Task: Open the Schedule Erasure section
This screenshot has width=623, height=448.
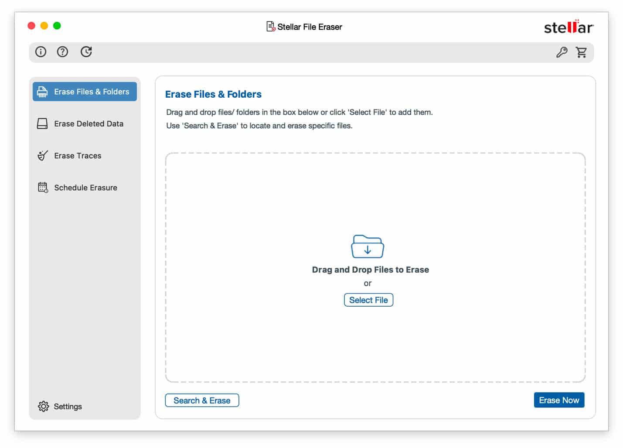Action: pos(85,188)
